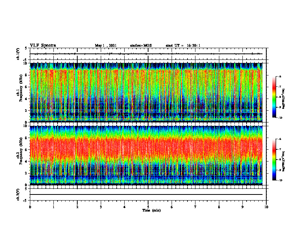Screen dimensions: 300x232
Task: Click the "8" frequency tick of ch.1 spectrogram
Action: (27, 75)
